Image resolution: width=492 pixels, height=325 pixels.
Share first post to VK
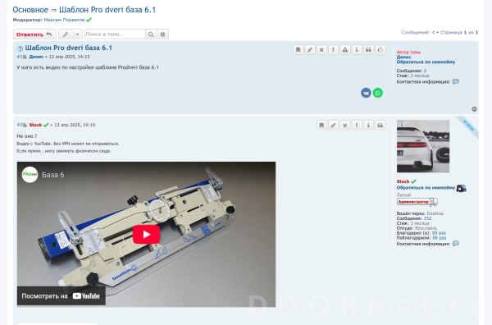pos(366,93)
